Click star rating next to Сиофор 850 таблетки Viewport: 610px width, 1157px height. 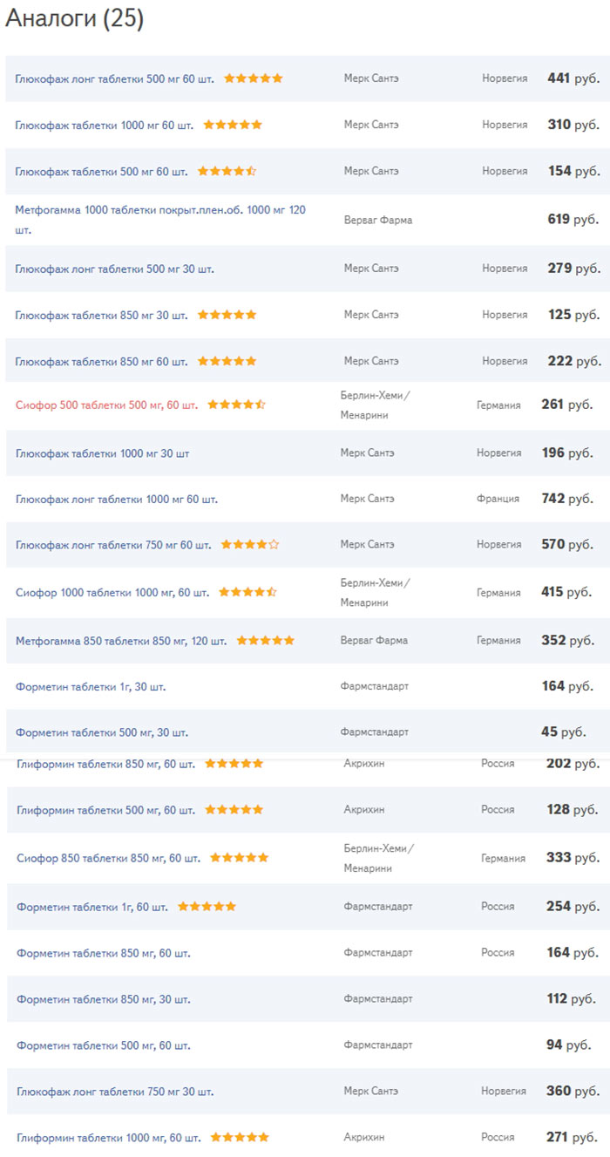point(239,858)
